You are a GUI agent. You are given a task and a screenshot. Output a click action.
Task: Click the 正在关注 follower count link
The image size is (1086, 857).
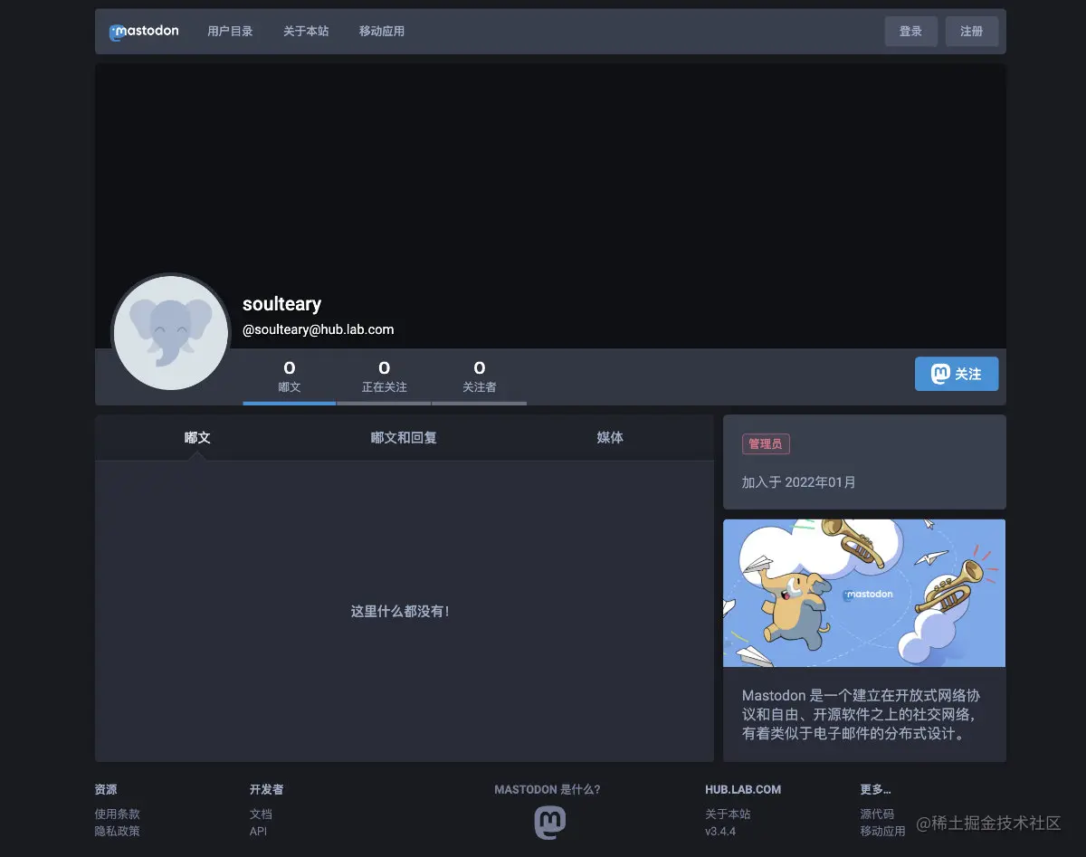(x=384, y=376)
